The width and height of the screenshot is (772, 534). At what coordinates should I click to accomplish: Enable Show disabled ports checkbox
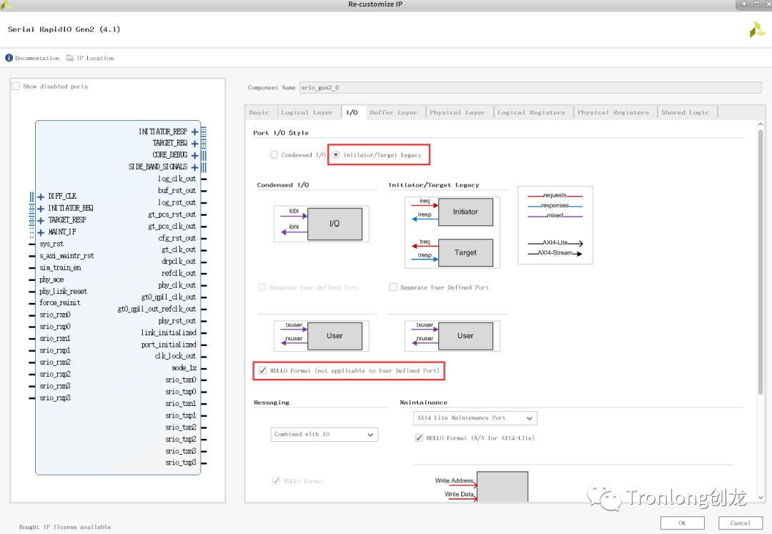point(16,86)
